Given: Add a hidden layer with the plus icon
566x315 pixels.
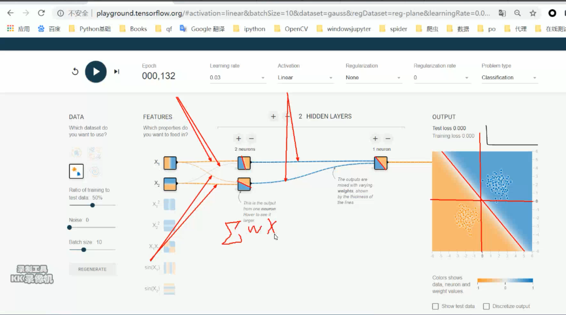Looking at the screenshot, I should pos(273,116).
